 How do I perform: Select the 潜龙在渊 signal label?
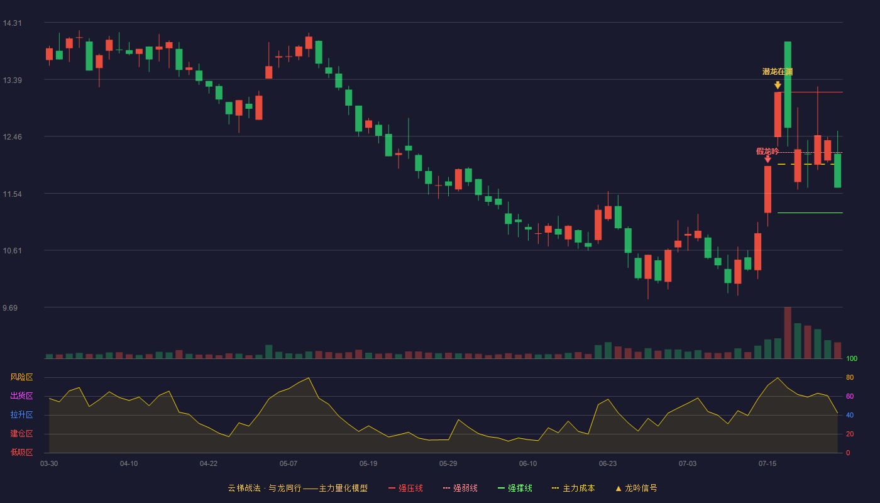778,72
